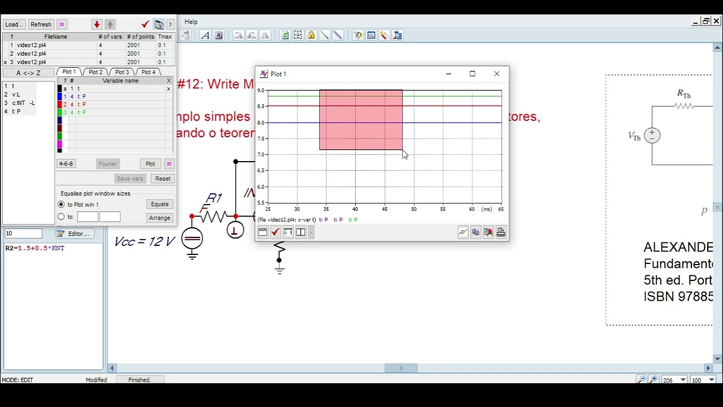
Task: Click the multi-file documents icon
Action: tap(159, 24)
